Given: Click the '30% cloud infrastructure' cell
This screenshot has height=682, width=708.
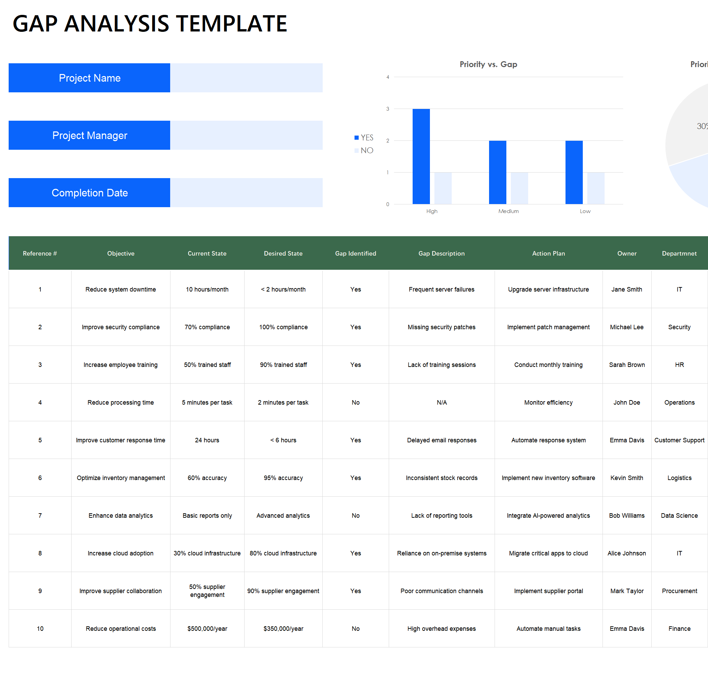Looking at the screenshot, I should click(x=207, y=553).
